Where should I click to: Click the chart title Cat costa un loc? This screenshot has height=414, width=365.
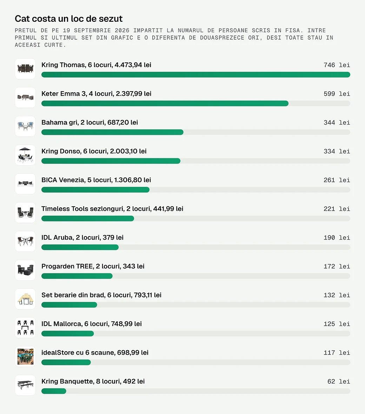tap(69, 19)
